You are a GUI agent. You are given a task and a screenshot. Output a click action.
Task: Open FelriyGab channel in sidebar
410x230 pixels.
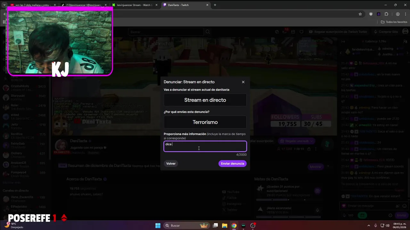coord(25,145)
